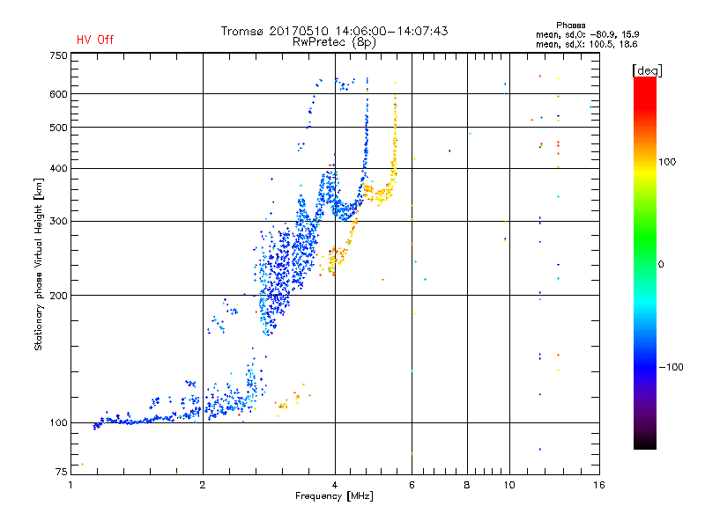
Task: Click the "75" height axis label
Action: (x=62, y=472)
